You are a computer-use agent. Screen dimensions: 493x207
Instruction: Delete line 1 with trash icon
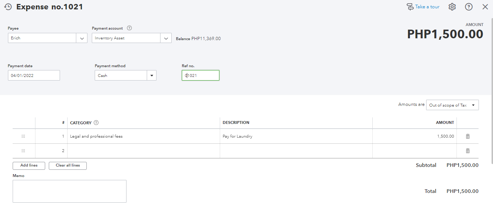point(468,136)
